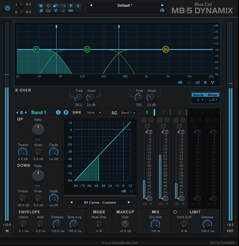The height and width of the screenshot is (246, 239).
Task: Go to next preset after Default
Action: coord(162,5)
